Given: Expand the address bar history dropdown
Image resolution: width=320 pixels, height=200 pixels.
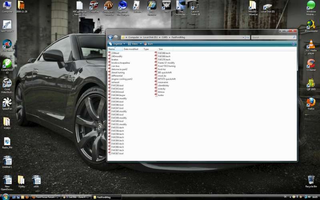Looking at the screenshot, I should [x=243, y=37].
